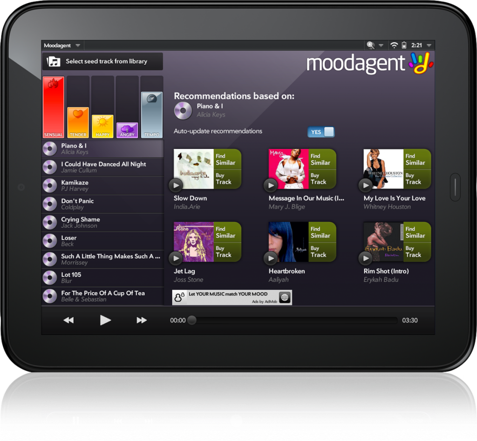Play the Heartbroken track by Aaliyah
477x441 pixels.
click(271, 258)
